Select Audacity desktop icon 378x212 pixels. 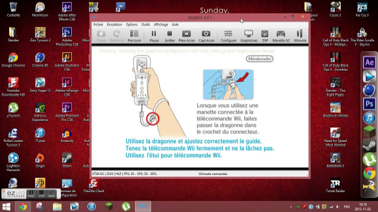click(x=67, y=135)
